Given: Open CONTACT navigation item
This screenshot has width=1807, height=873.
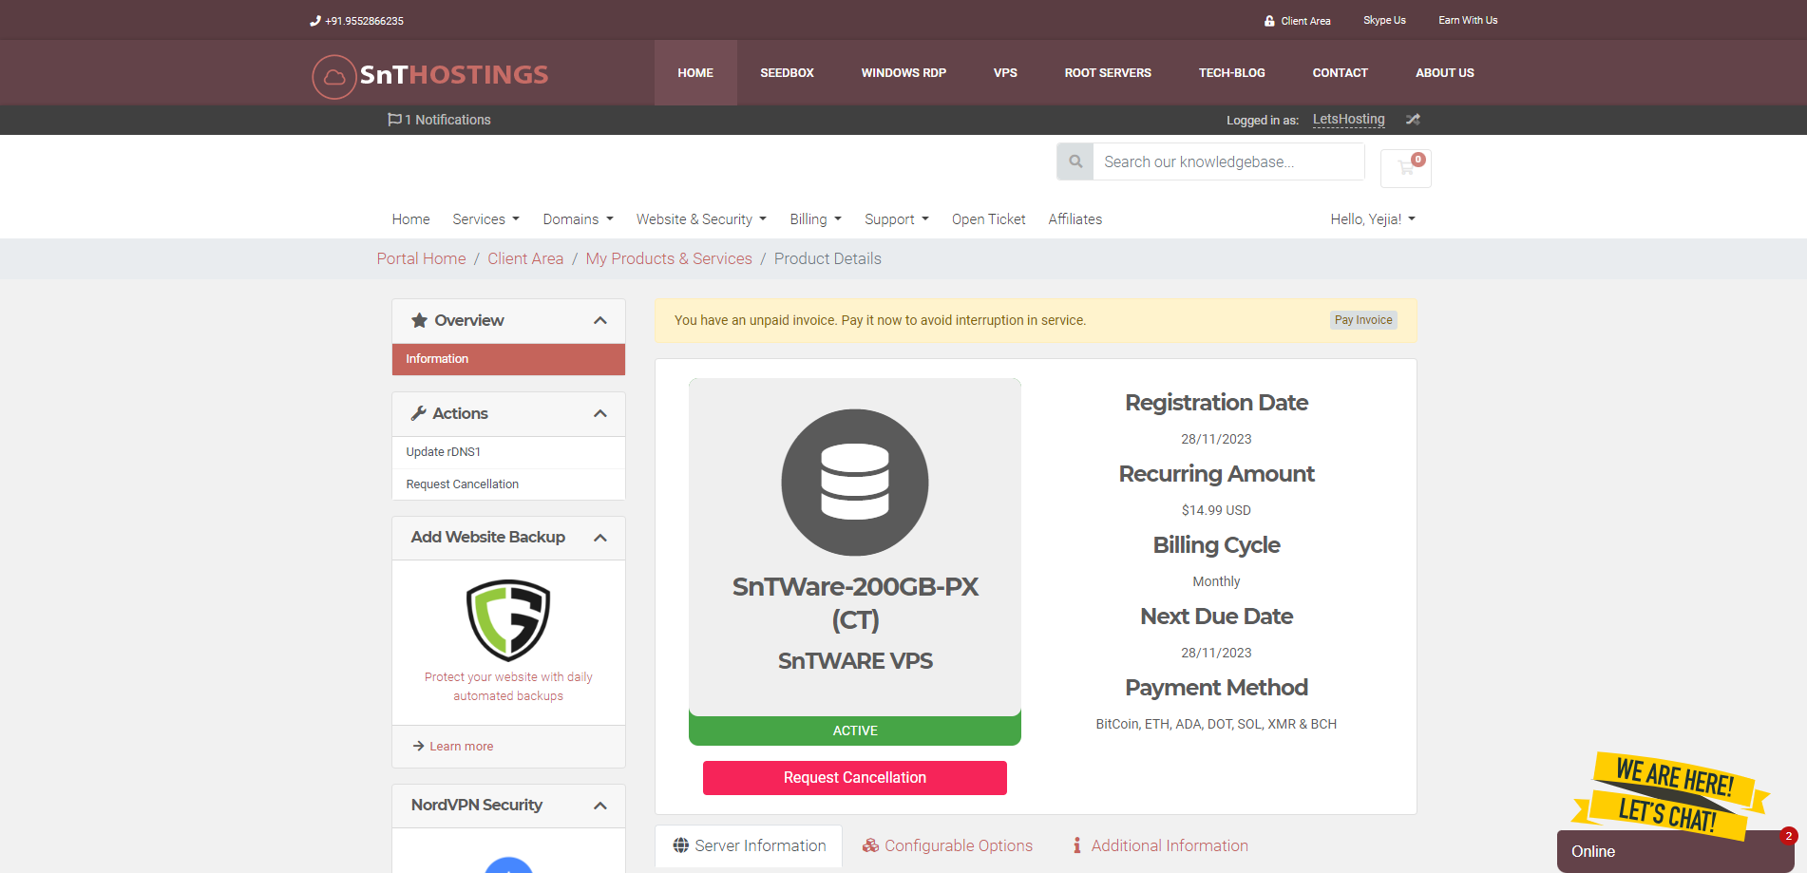Looking at the screenshot, I should 1340,73.
